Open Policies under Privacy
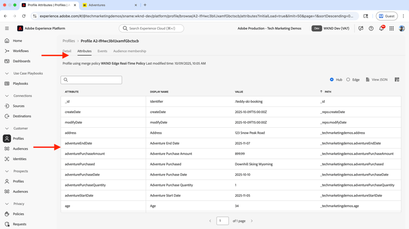The image size is (409, 229). pyautogui.click(x=18, y=214)
